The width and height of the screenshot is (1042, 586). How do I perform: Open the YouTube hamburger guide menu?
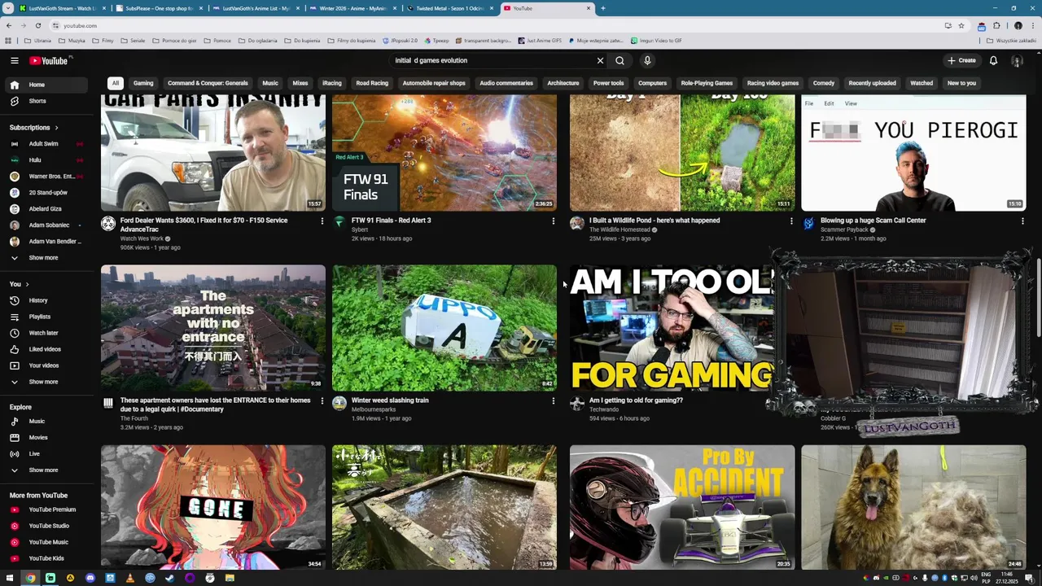(x=14, y=60)
